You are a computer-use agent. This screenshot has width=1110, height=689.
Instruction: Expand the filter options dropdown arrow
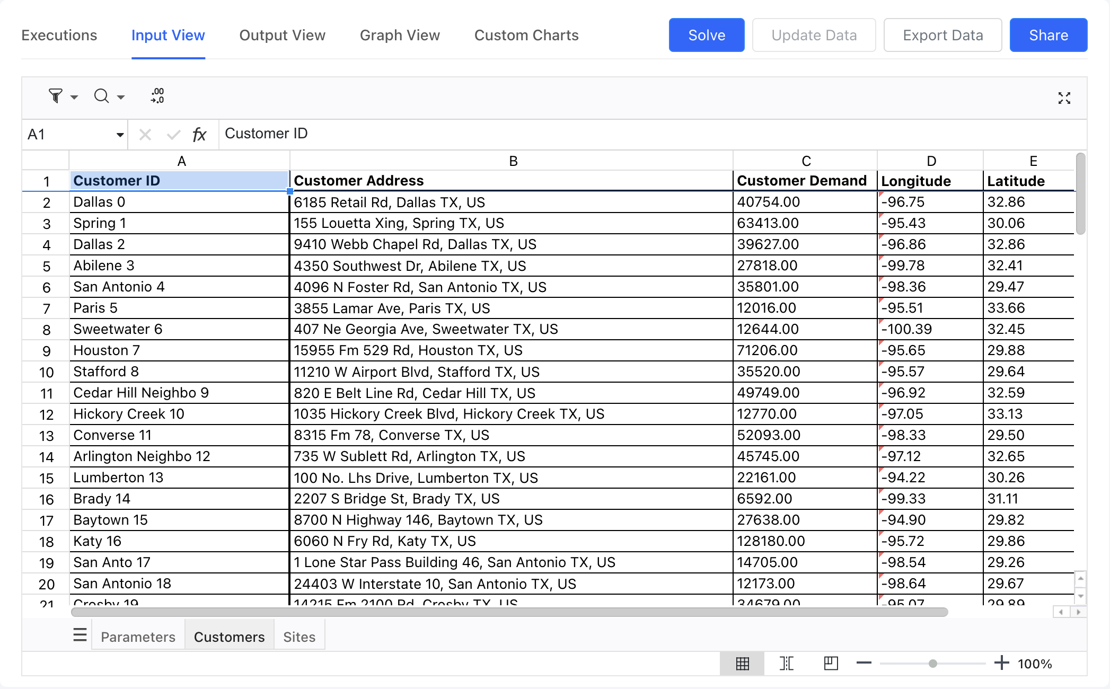coord(74,97)
